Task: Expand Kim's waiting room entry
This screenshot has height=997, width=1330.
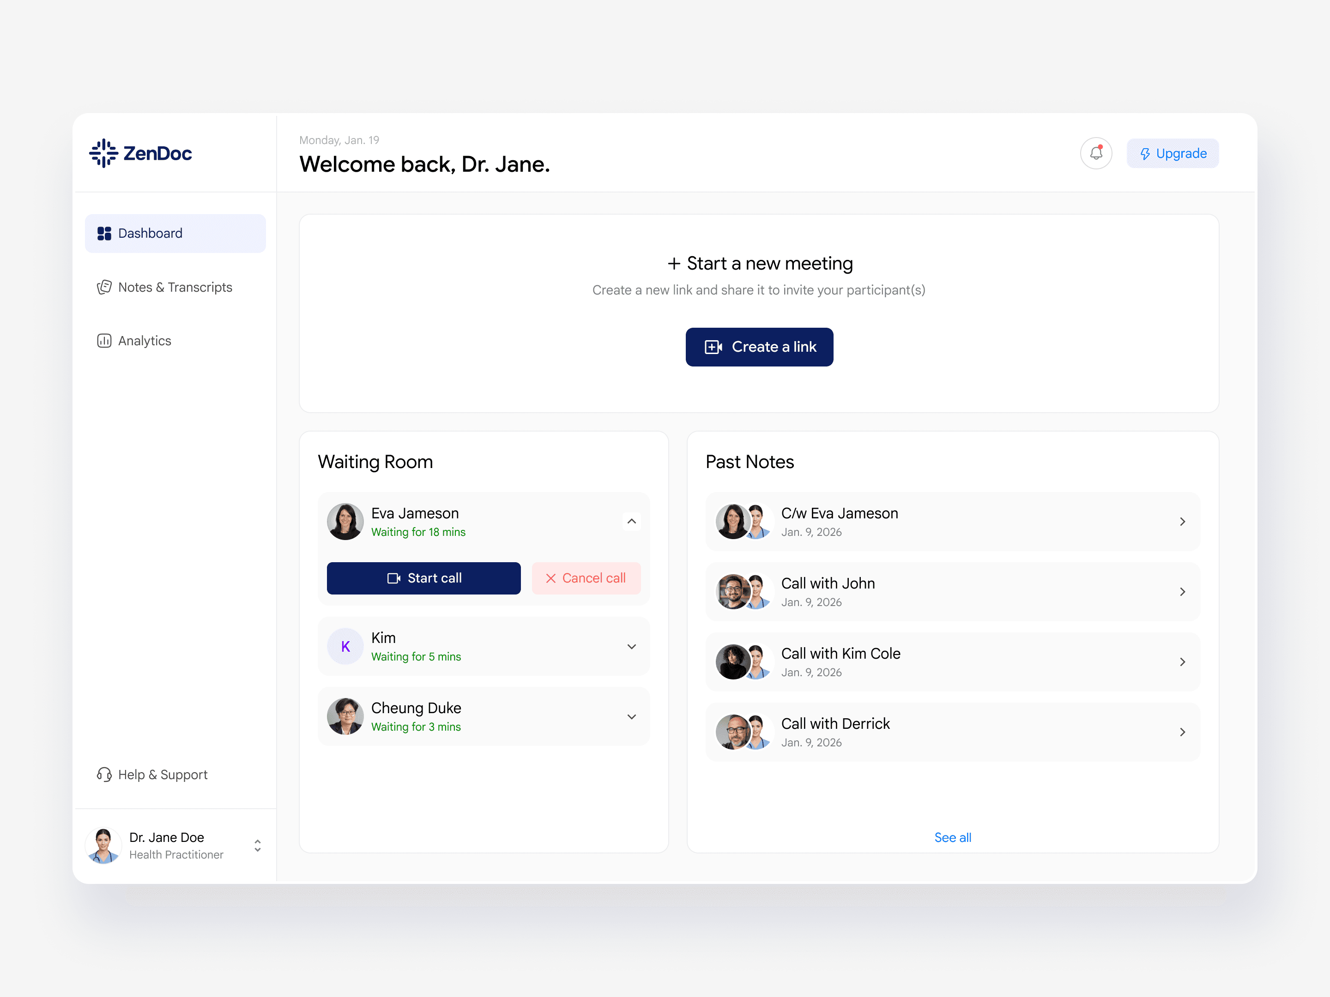Action: [x=631, y=647]
